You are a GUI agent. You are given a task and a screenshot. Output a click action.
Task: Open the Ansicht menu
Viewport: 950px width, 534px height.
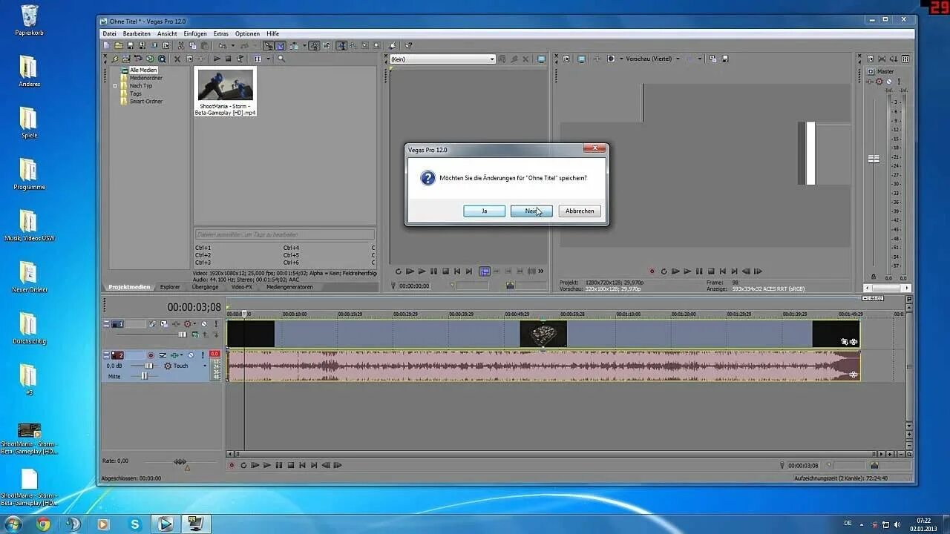point(167,33)
